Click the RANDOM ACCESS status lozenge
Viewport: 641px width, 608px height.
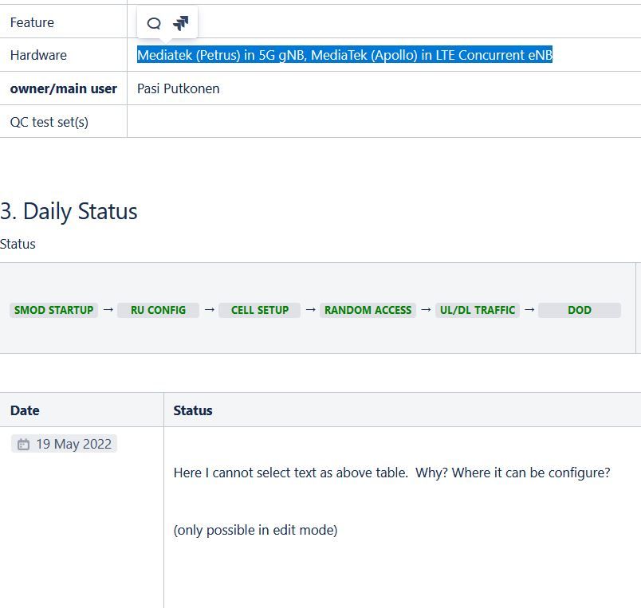click(x=368, y=310)
